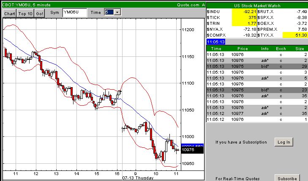This screenshot has width=308, height=181.
Task: Click the $TRIN symbol in Market Watch
Action: [x=213, y=24]
